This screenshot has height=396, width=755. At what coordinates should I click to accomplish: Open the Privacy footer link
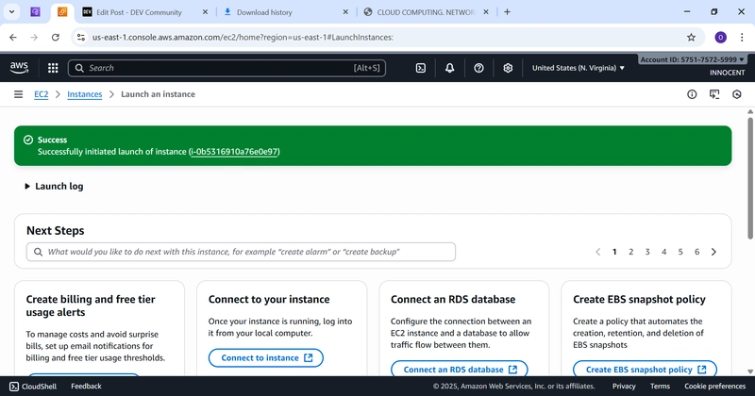[624, 386]
